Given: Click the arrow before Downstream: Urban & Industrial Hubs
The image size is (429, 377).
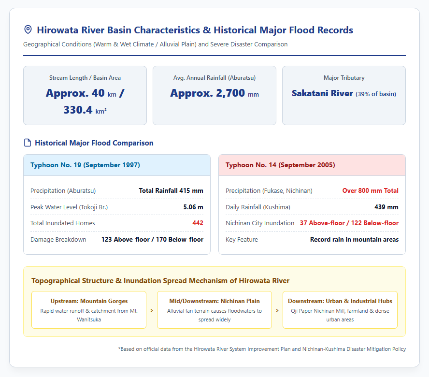Looking at the screenshot, I should coord(277,310).
